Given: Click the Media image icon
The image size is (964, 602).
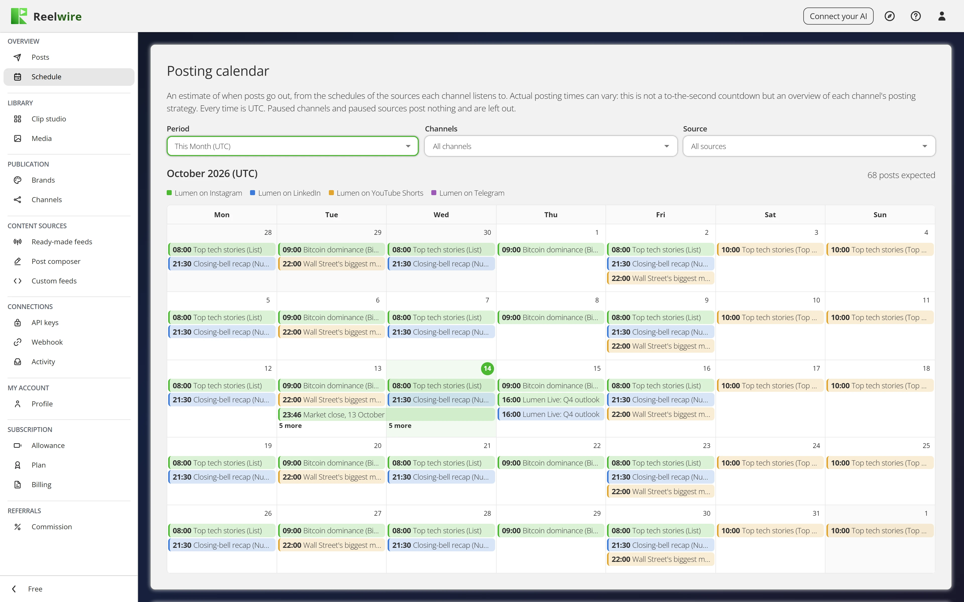Looking at the screenshot, I should click(18, 138).
